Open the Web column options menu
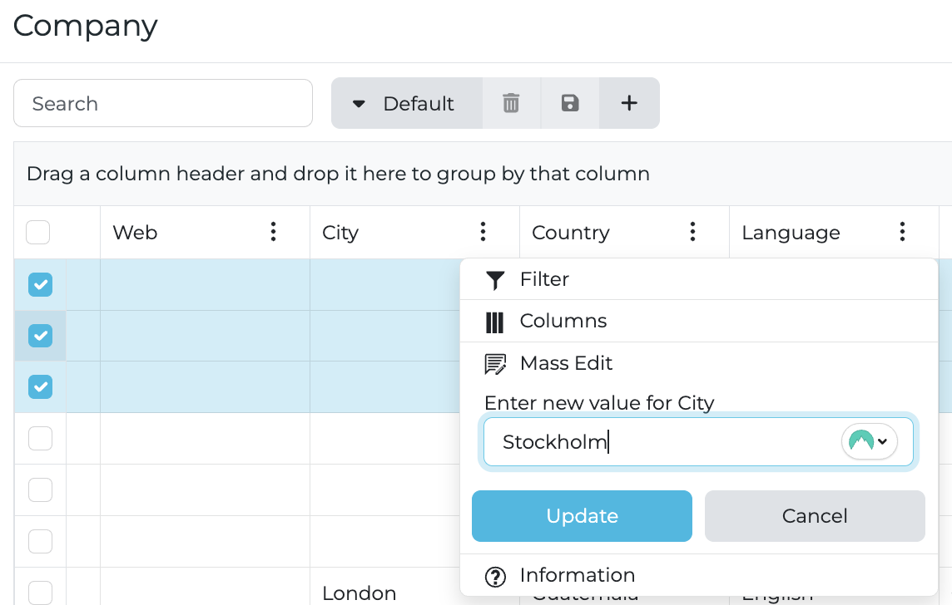The width and height of the screenshot is (952, 605). (273, 233)
